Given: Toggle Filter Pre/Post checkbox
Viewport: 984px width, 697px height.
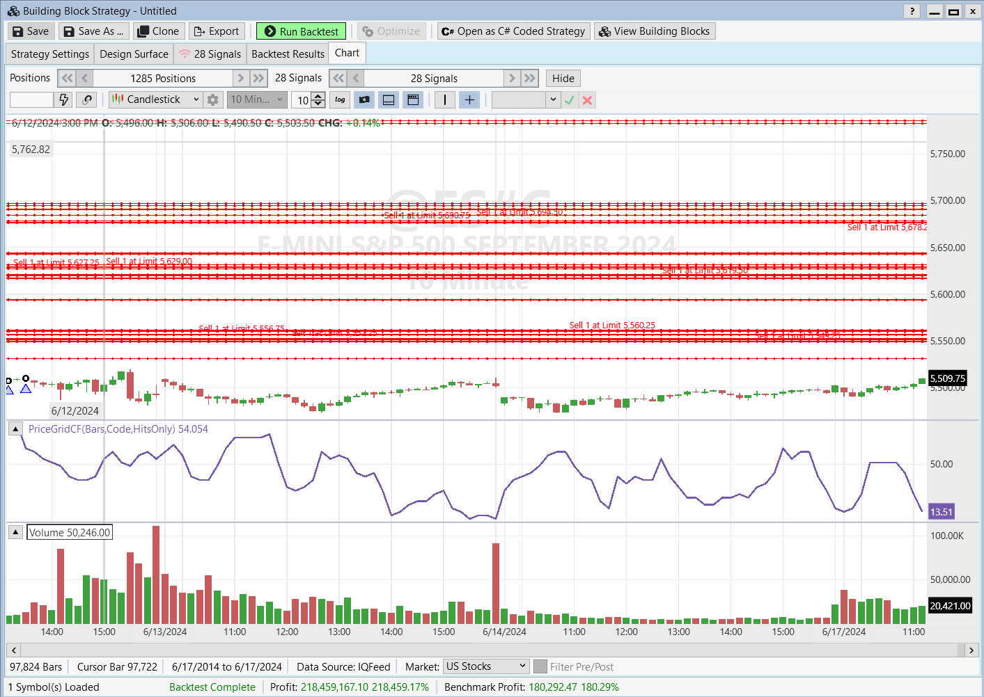Looking at the screenshot, I should [x=540, y=666].
